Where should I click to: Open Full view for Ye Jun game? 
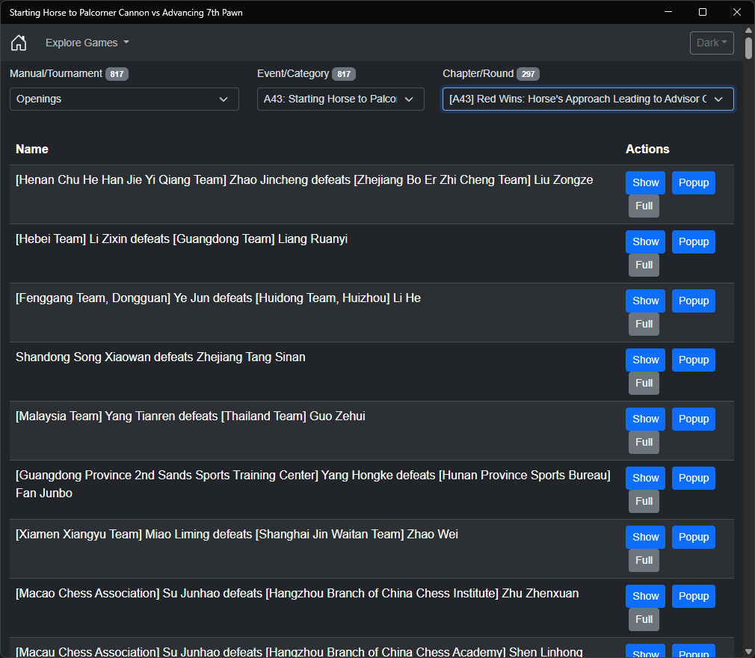coord(644,325)
